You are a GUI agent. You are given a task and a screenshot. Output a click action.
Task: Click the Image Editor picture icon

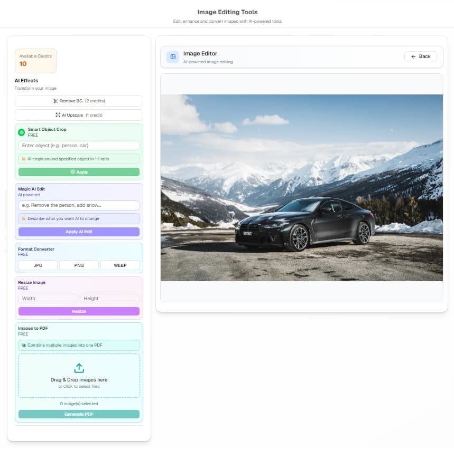point(173,56)
